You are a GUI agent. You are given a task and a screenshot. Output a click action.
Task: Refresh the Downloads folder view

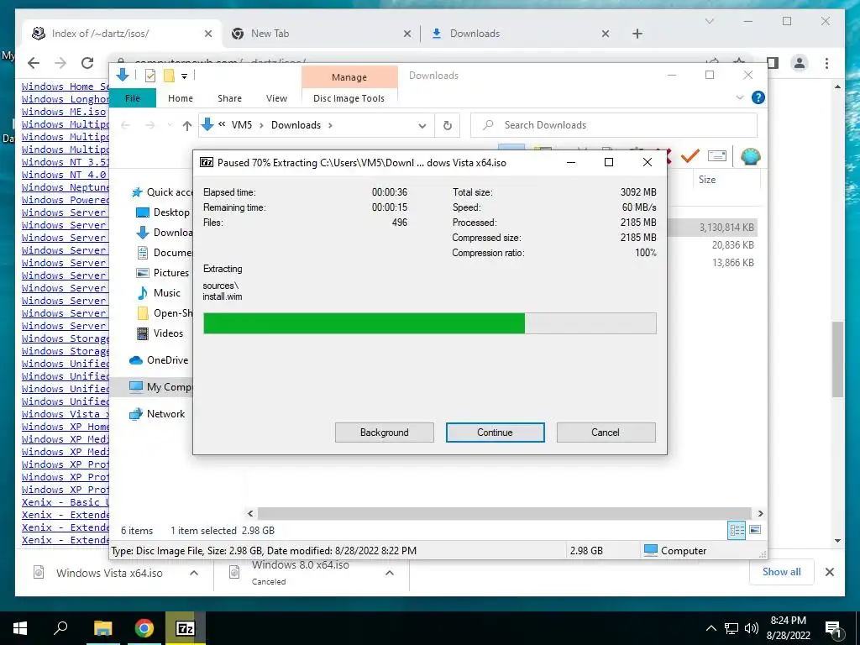(448, 126)
